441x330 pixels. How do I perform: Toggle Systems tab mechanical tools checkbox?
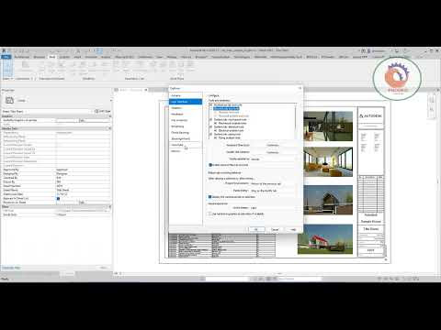pyautogui.click(x=210, y=119)
